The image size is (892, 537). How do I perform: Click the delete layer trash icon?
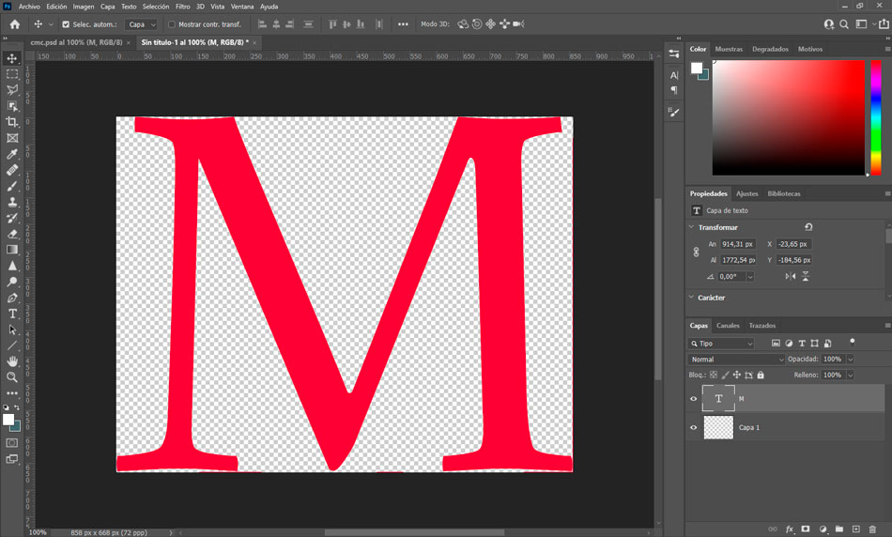(872, 529)
